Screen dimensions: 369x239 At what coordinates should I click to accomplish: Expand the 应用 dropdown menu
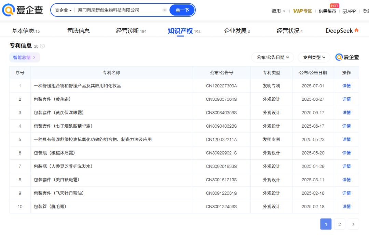pos(278,11)
